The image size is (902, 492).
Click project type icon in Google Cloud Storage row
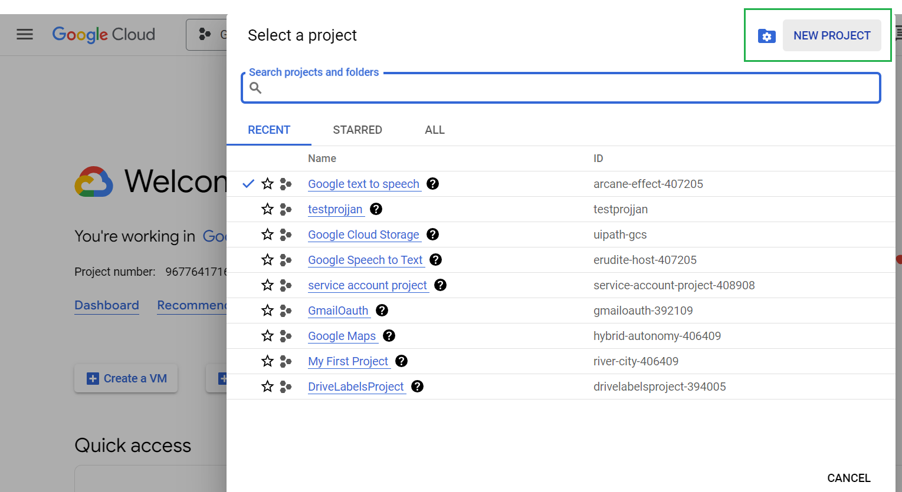pyautogui.click(x=286, y=235)
